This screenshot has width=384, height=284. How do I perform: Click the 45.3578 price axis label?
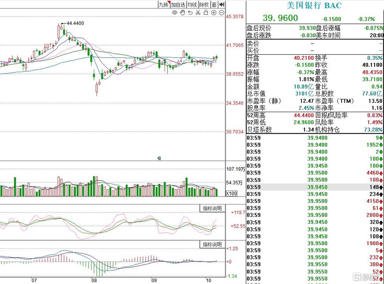(x=235, y=16)
